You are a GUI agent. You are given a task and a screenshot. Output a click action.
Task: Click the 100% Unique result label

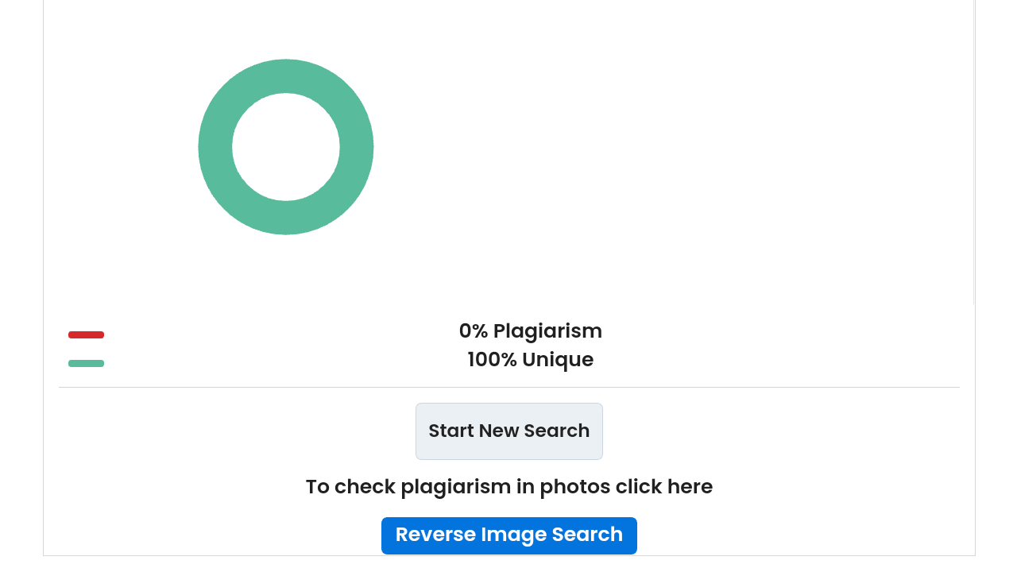(531, 359)
